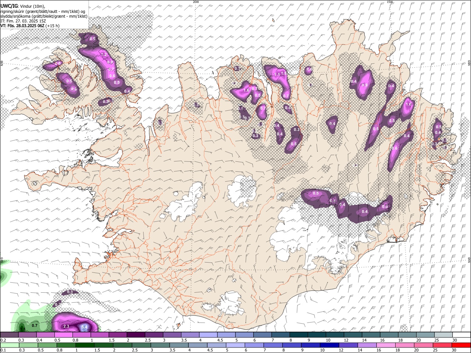
Task: Click the 1.1 precipitation label in the north
Action: [x=277, y=74]
